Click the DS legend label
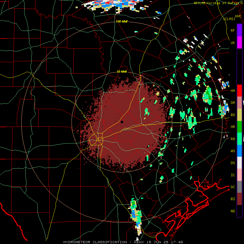Screen dimensions: 244x244 [x=233, y=163]
